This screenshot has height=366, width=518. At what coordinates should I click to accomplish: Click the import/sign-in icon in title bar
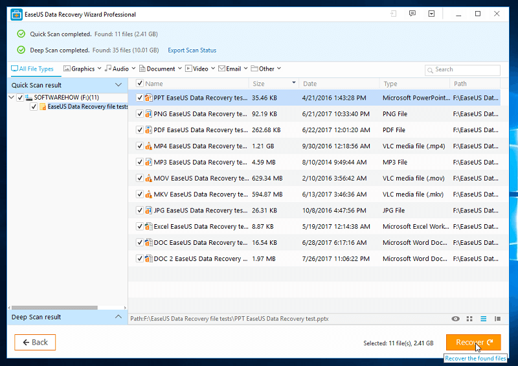point(393,14)
